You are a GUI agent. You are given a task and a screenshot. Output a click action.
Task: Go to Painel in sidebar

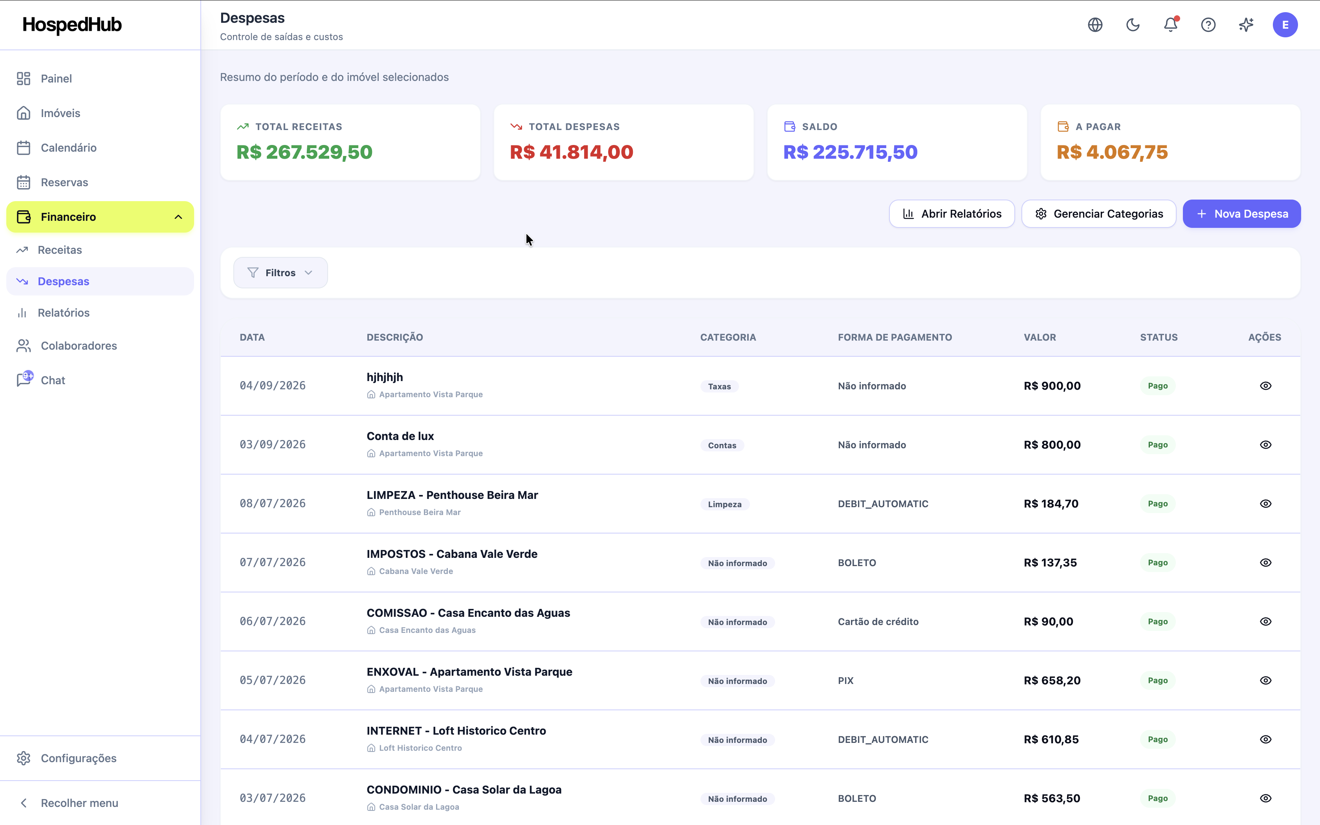[100, 79]
